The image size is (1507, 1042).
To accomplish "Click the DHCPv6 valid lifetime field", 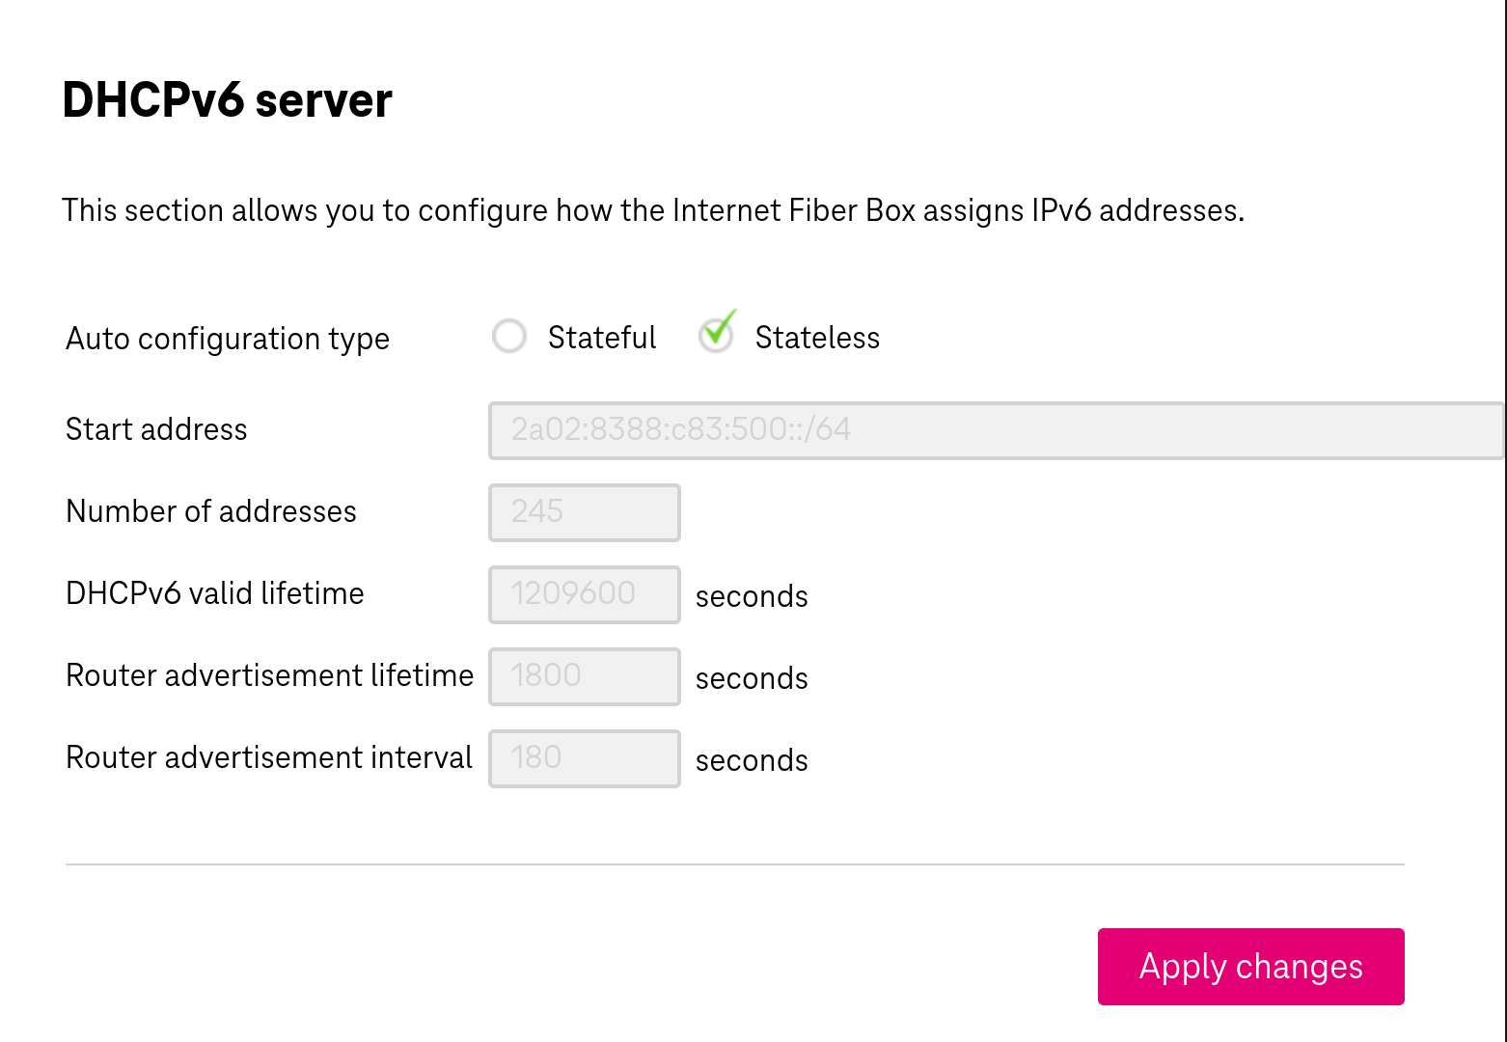I will 585,594.
